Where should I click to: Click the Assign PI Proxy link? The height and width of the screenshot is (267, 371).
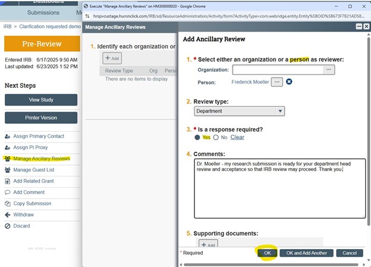pyautogui.click(x=30, y=147)
